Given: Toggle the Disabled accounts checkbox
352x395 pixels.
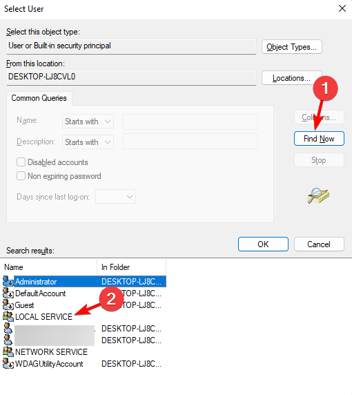Looking at the screenshot, I should (x=21, y=162).
